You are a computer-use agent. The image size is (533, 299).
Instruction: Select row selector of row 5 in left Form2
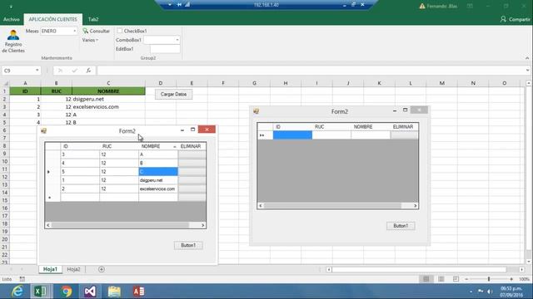pyautogui.click(x=52, y=172)
